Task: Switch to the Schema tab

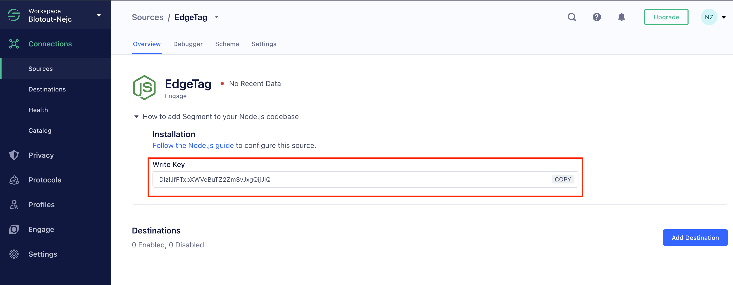Action: pos(227,44)
